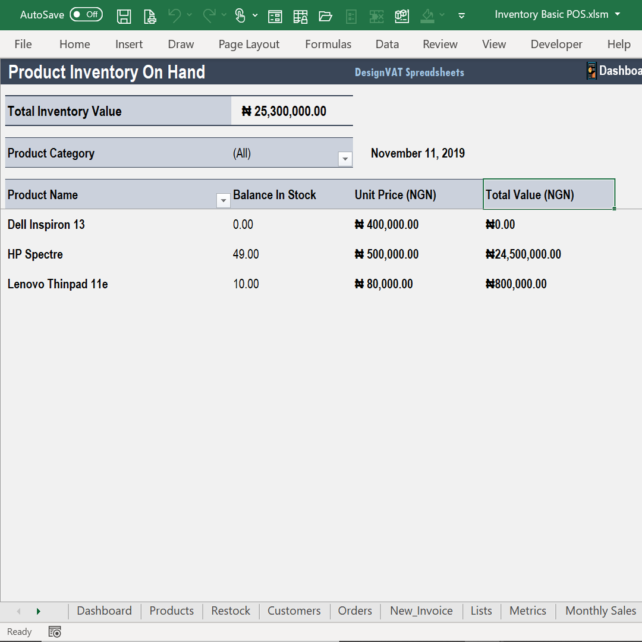Open Print Preview from the Quick Access Toolbar
The image size is (642, 642).
click(150, 16)
